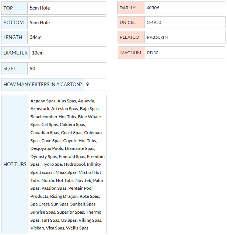Click the BOTTOM label cell
This screenshot has width=227, height=235.
point(14,23)
